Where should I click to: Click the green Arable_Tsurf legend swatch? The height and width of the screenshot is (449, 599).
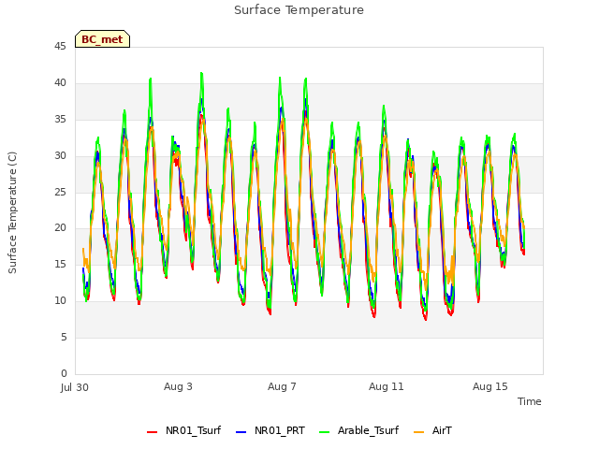pos(325,432)
